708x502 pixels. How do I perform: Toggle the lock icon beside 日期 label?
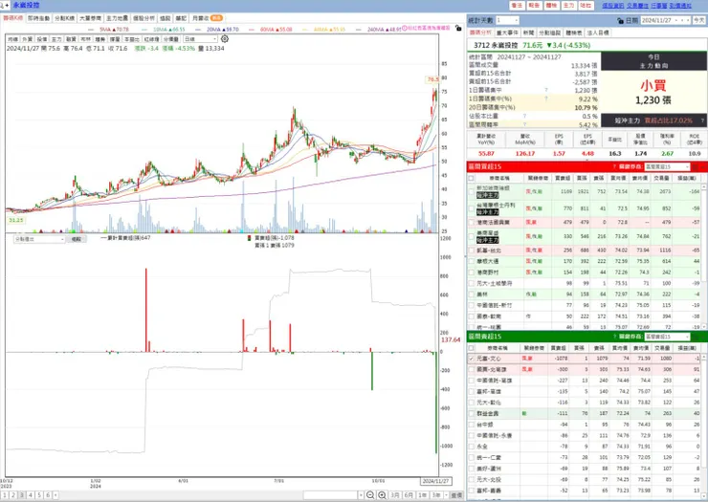(620, 21)
